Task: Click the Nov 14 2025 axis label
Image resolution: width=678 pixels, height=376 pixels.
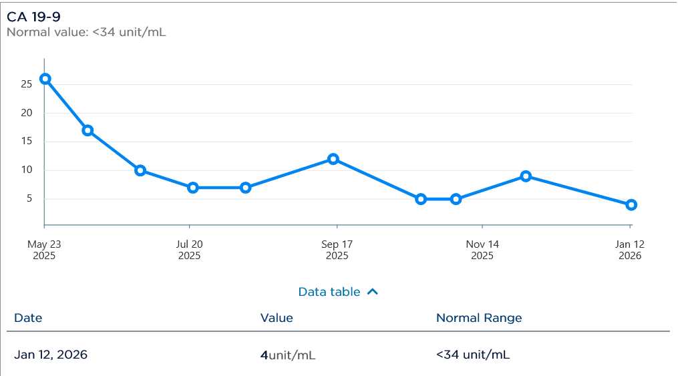Action: (x=482, y=250)
